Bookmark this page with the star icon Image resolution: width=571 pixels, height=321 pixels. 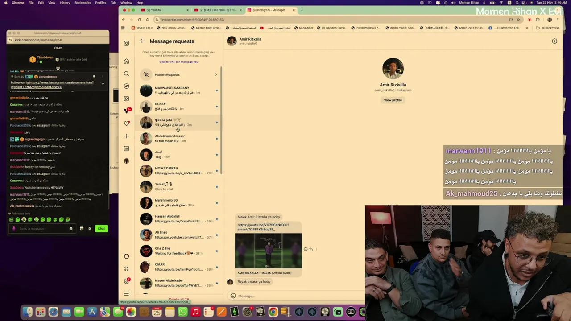tap(518, 20)
